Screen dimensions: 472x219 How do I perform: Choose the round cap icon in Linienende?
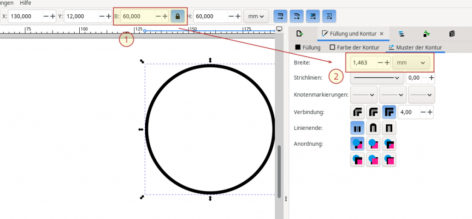click(373, 127)
